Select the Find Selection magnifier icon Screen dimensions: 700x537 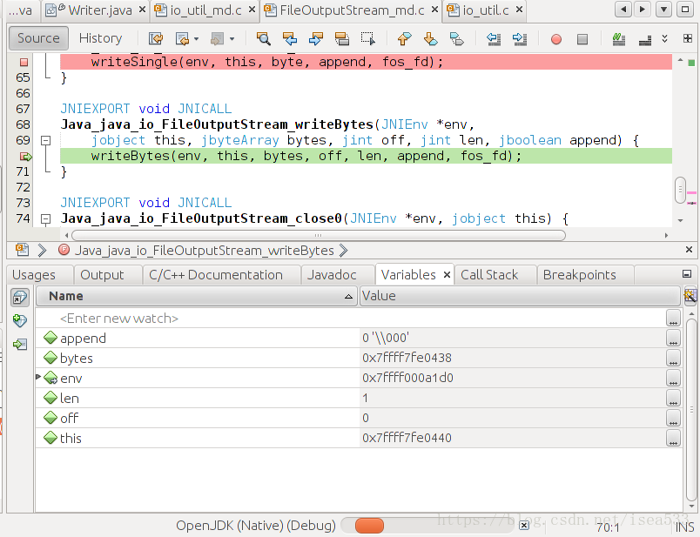click(x=263, y=39)
